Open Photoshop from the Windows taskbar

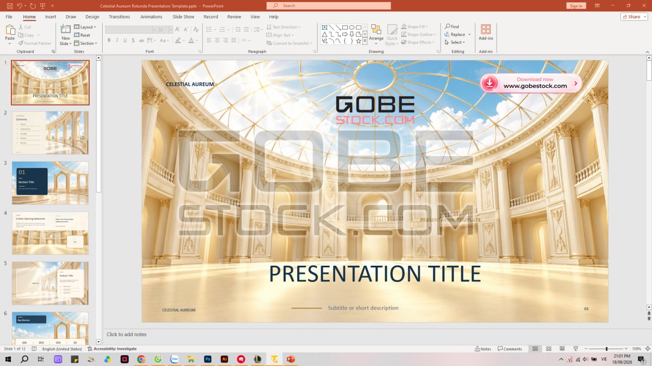(x=207, y=359)
